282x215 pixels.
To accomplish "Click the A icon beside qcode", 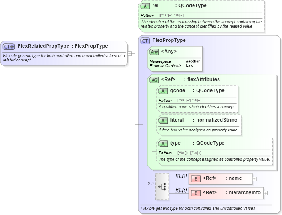I will (x=163, y=91).
